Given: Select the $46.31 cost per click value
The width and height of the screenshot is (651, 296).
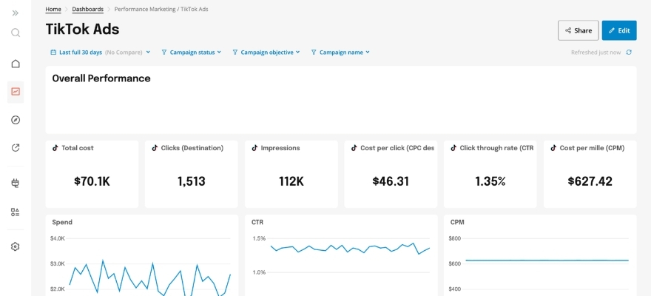Looking at the screenshot, I should 391,181.
